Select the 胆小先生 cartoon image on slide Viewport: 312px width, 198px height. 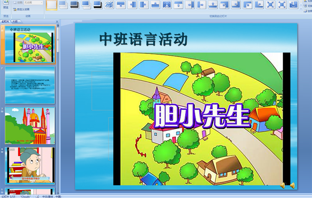coord(202,119)
